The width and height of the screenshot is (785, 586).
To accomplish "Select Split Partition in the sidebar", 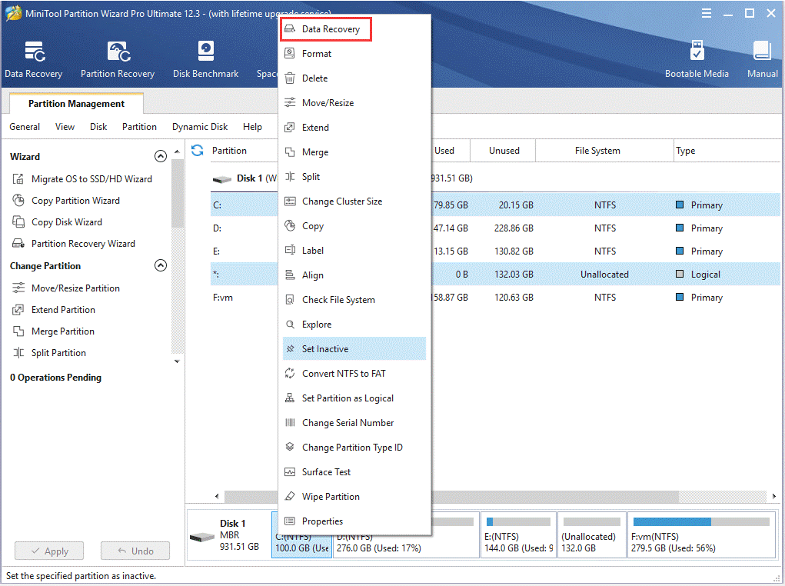I will 58,352.
